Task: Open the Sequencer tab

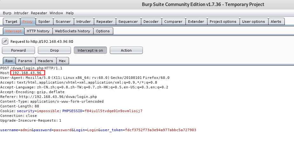Action: pos(128,22)
